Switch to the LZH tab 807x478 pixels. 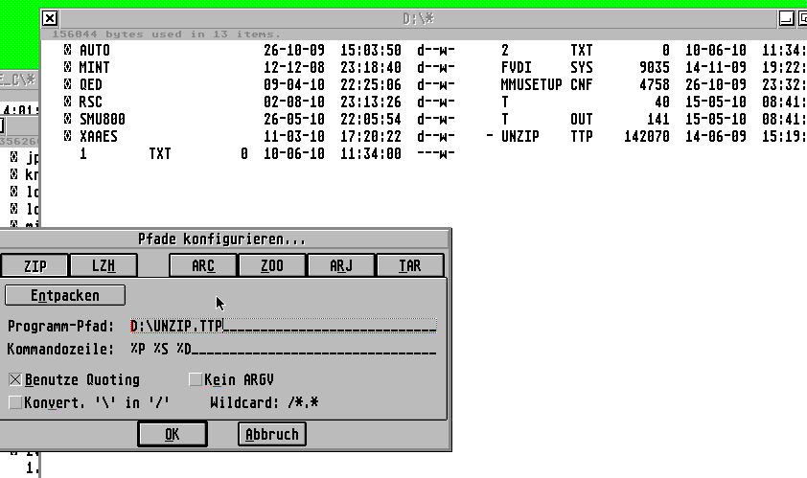click(x=104, y=266)
